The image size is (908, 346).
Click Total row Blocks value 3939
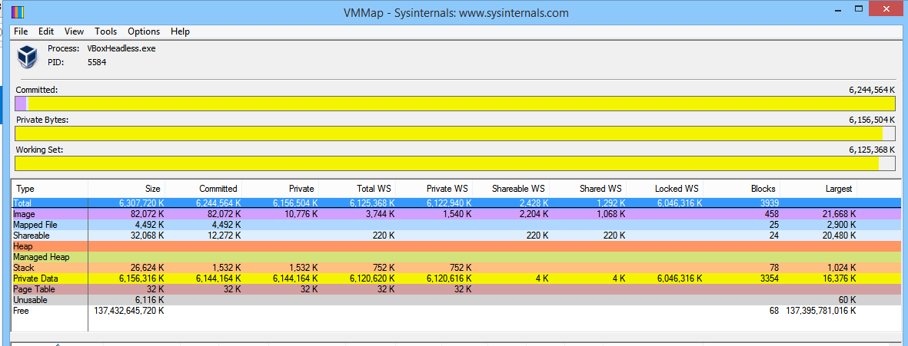[770, 203]
